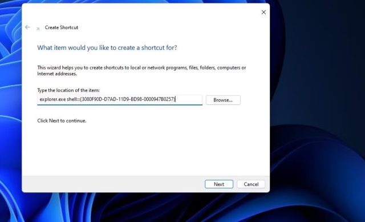Click the small shortcut icon beside Create Shortcut
The width and height of the screenshot is (365, 222).
click(38, 29)
